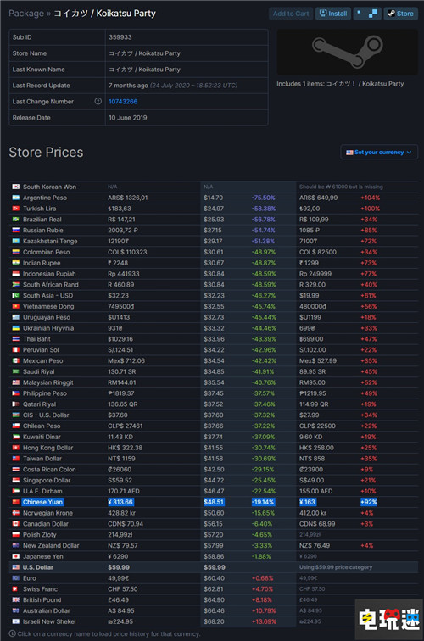424x641 pixels.
Task: Open U.S. Dollar price history
Action: [38, 567]
